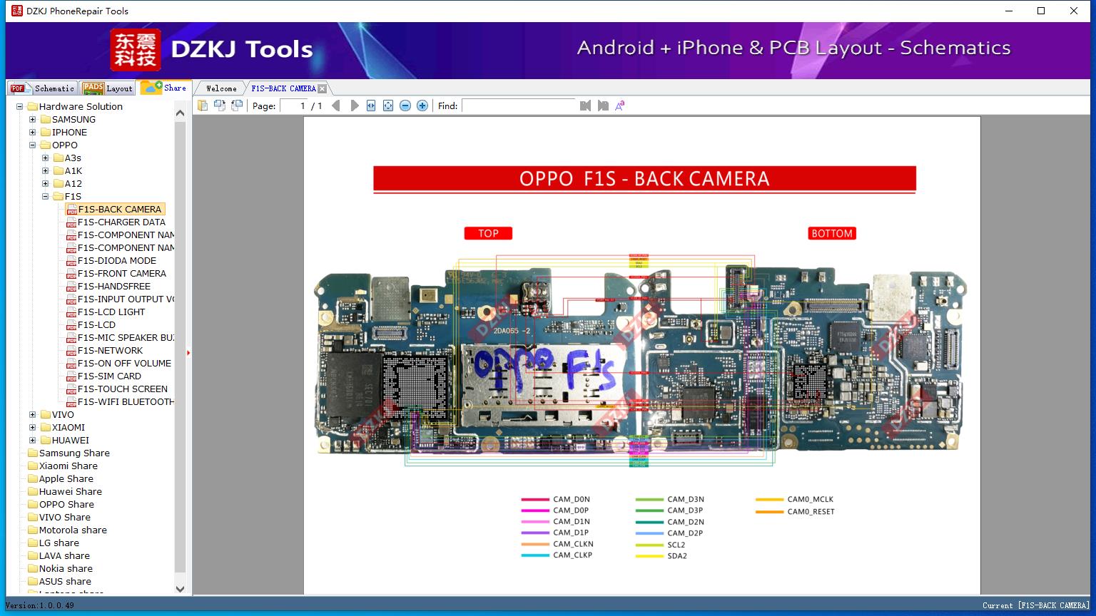Image resolution: width=1096 pixels, height=616 pixels.
Task: Collapse the F1S folder node
Action: pyautogui.click(x=46, y=196)
